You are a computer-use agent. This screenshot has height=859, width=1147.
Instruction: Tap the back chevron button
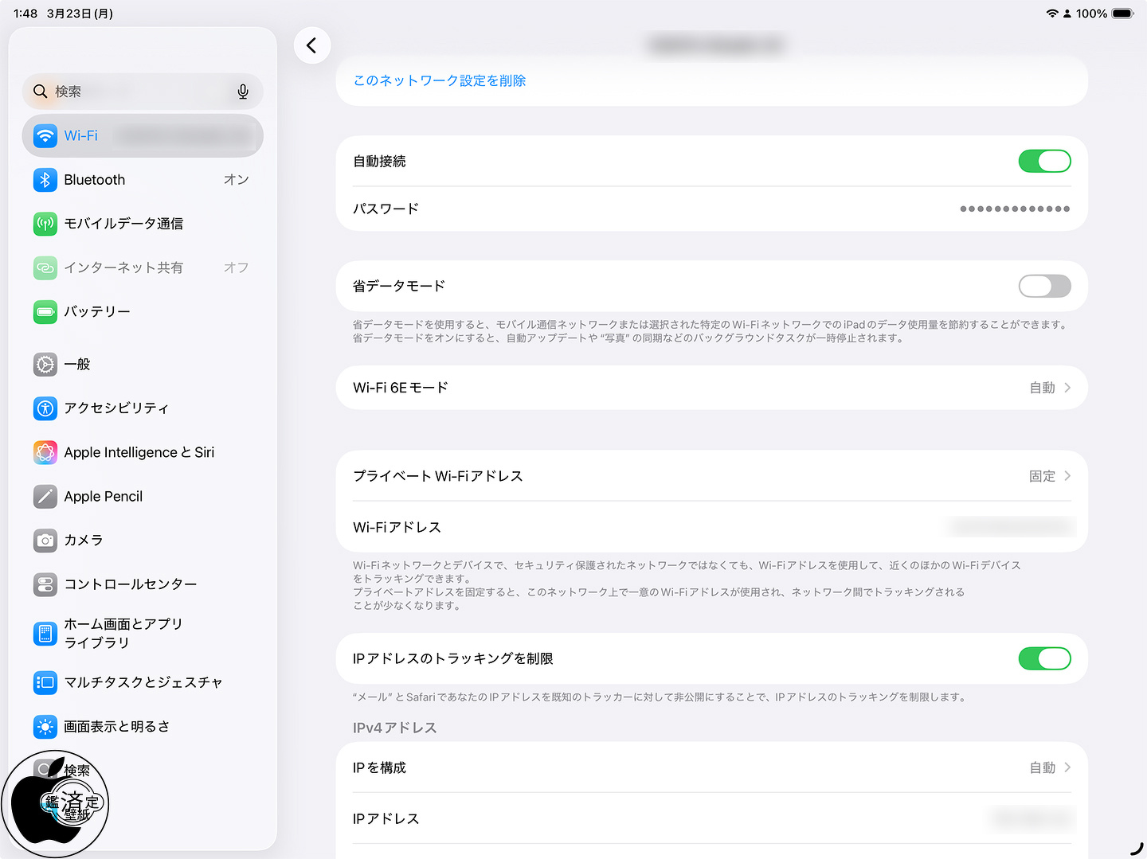[x=311, y=46]
